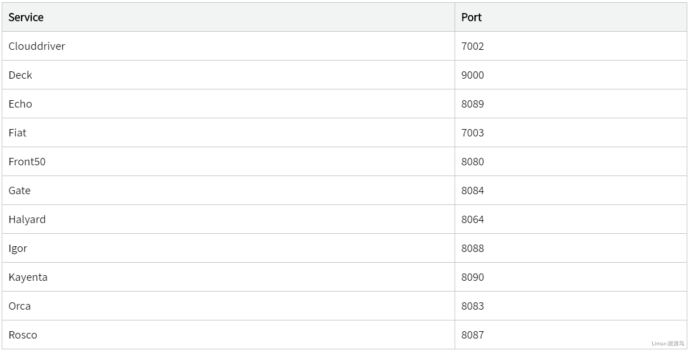Image resolution: width=689 pixels, height=351 pixels.
Task: Select port value 9000
Action: [x=473, y=75]
